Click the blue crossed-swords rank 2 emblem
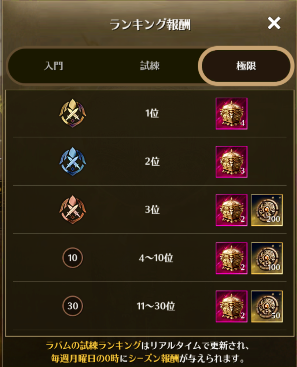Image resolution: width=297 pixels, height=367 pixels. coord(73,161)
